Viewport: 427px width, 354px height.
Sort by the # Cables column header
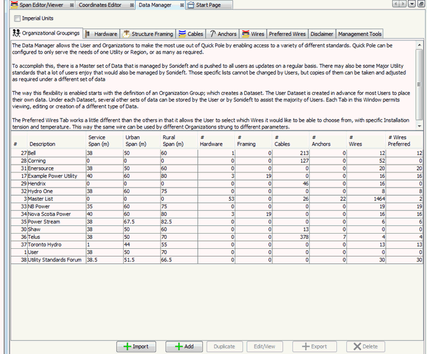coord(291,141)
